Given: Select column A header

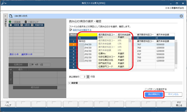Looking at the screenshot, I should (88, 38).
